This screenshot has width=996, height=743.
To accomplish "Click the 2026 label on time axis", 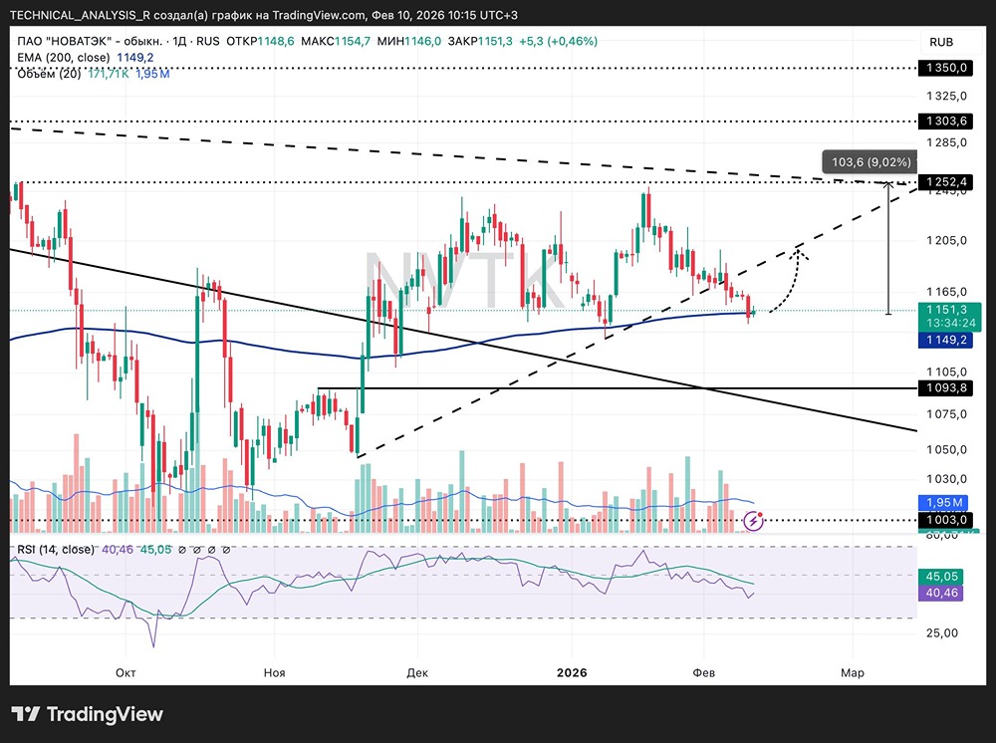I will [572, 672].
